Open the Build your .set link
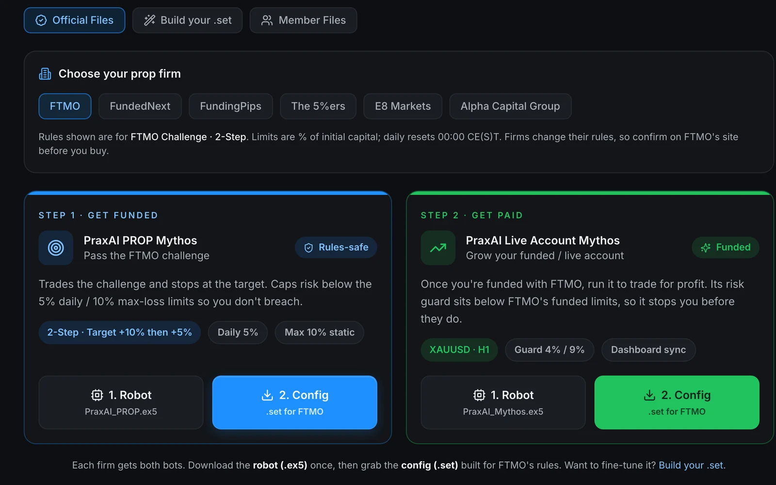Screen dimensions: 776x485 click(x=691, y=465)
